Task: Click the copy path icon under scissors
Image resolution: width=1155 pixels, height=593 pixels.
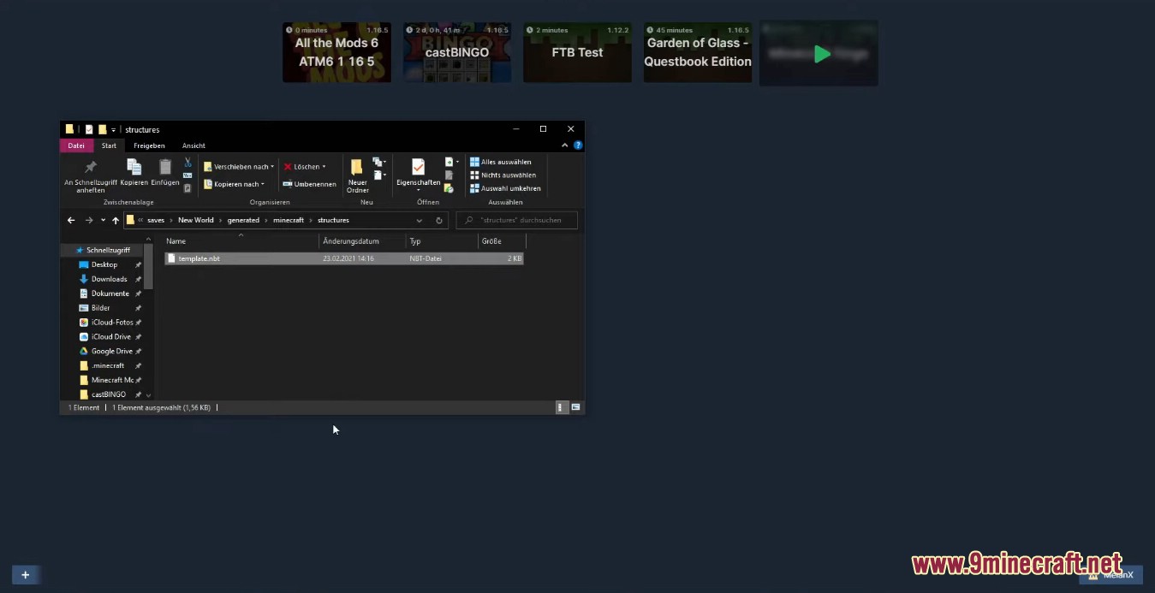Action: click(188, 175)
